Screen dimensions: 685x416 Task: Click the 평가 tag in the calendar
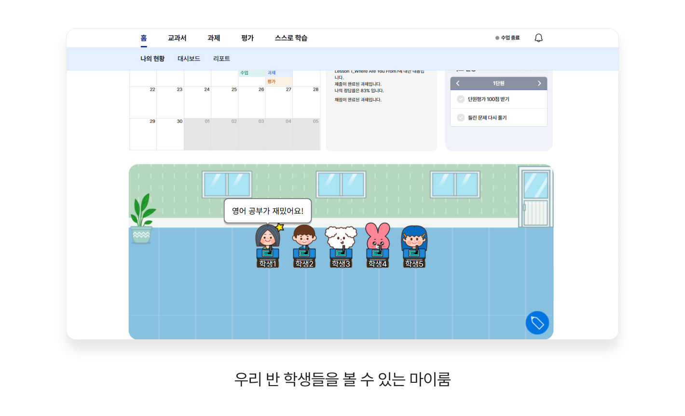(272, 81)
